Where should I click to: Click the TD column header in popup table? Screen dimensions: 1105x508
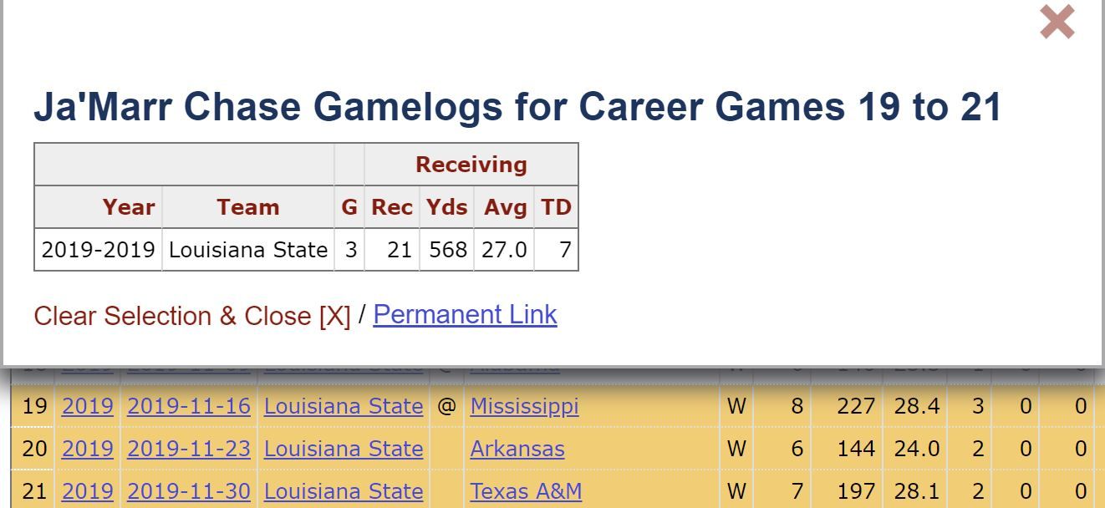coord(556,207)
